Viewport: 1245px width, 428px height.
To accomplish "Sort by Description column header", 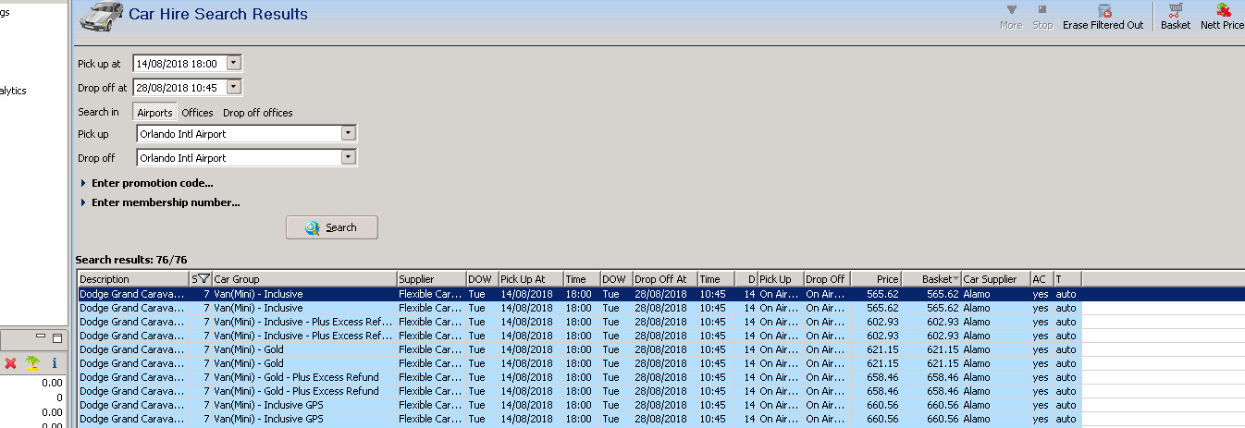I will [x=133, y=279].
